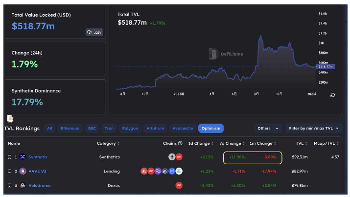This screenshot has width=350, height=197.
Task: Click the Dexes category cell
Action: point(114,186)
